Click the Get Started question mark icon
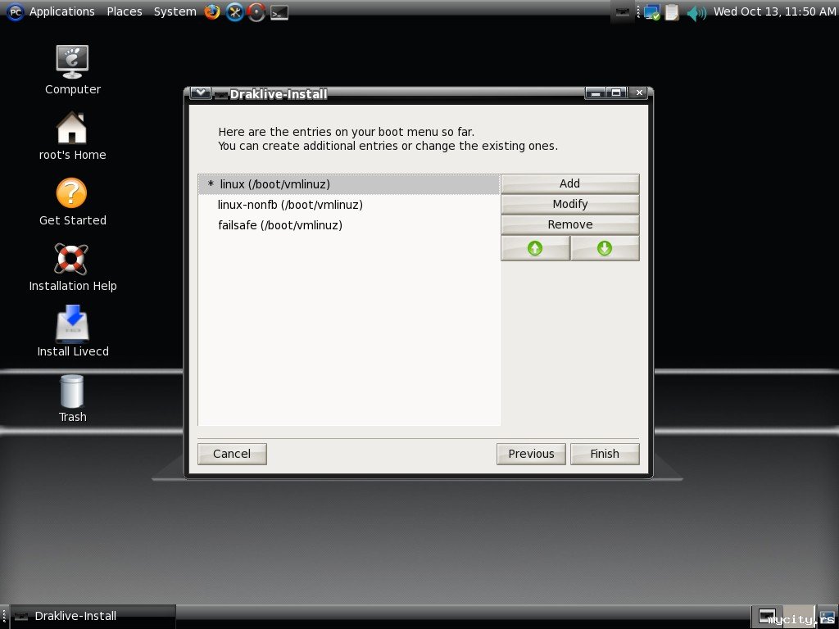839x629 pixels. [72, 193]
